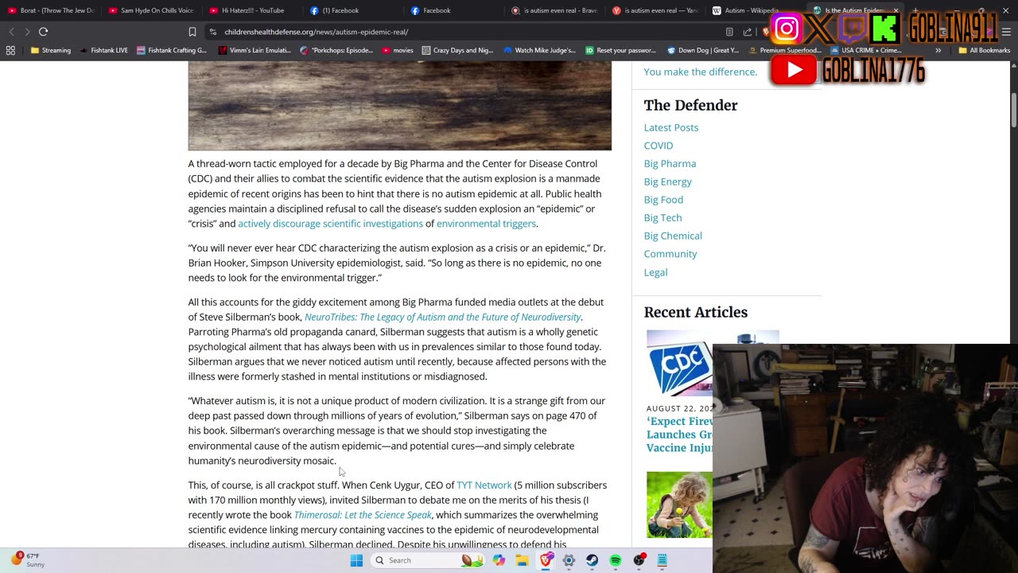
Task: Open the movies bookmark
Action: [398, 50]
